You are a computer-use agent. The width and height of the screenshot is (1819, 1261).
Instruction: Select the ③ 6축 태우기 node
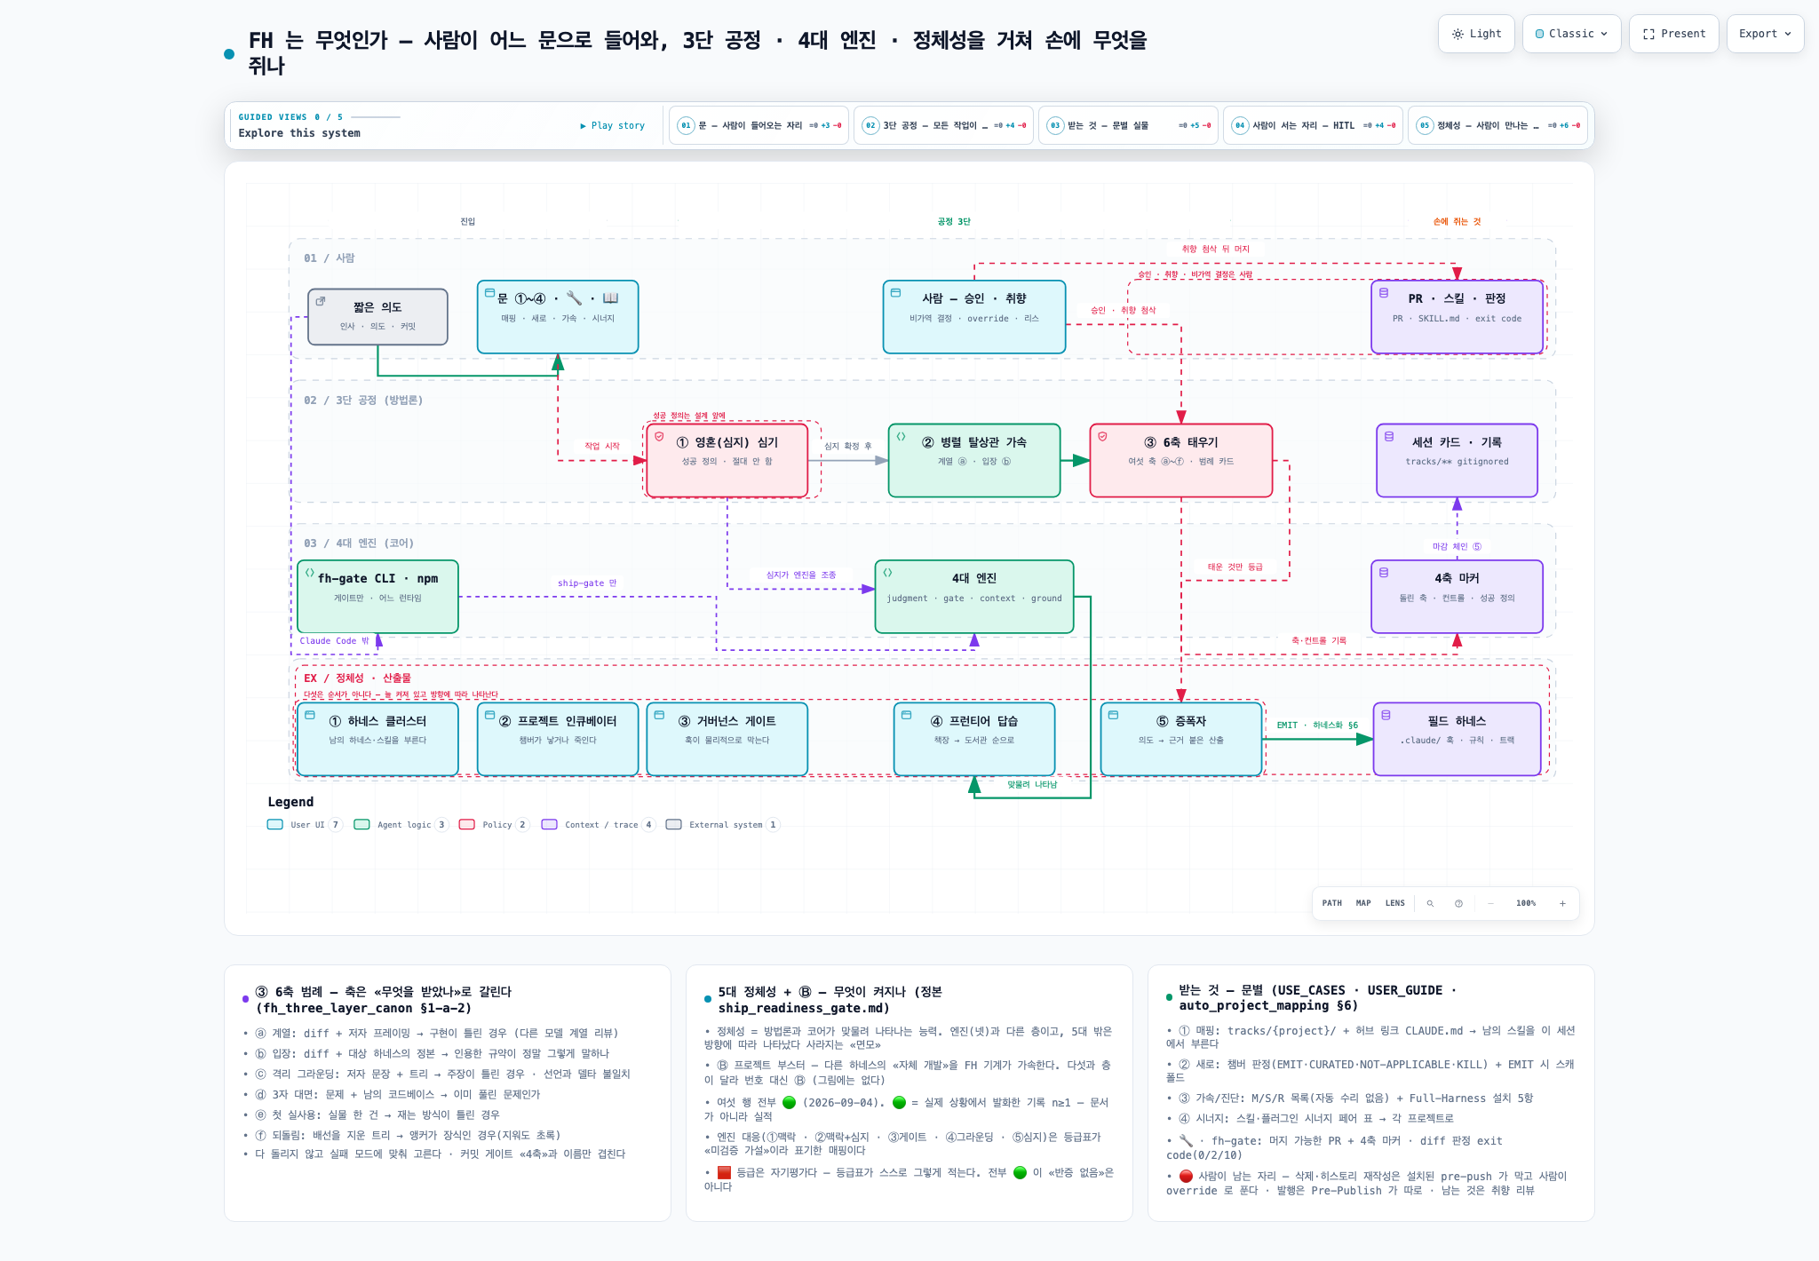pos(1181,460)
